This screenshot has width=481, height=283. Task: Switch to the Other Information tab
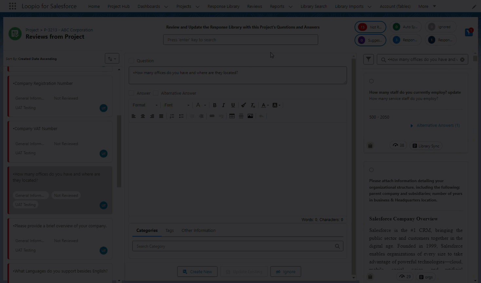click(x=199, y=231)
